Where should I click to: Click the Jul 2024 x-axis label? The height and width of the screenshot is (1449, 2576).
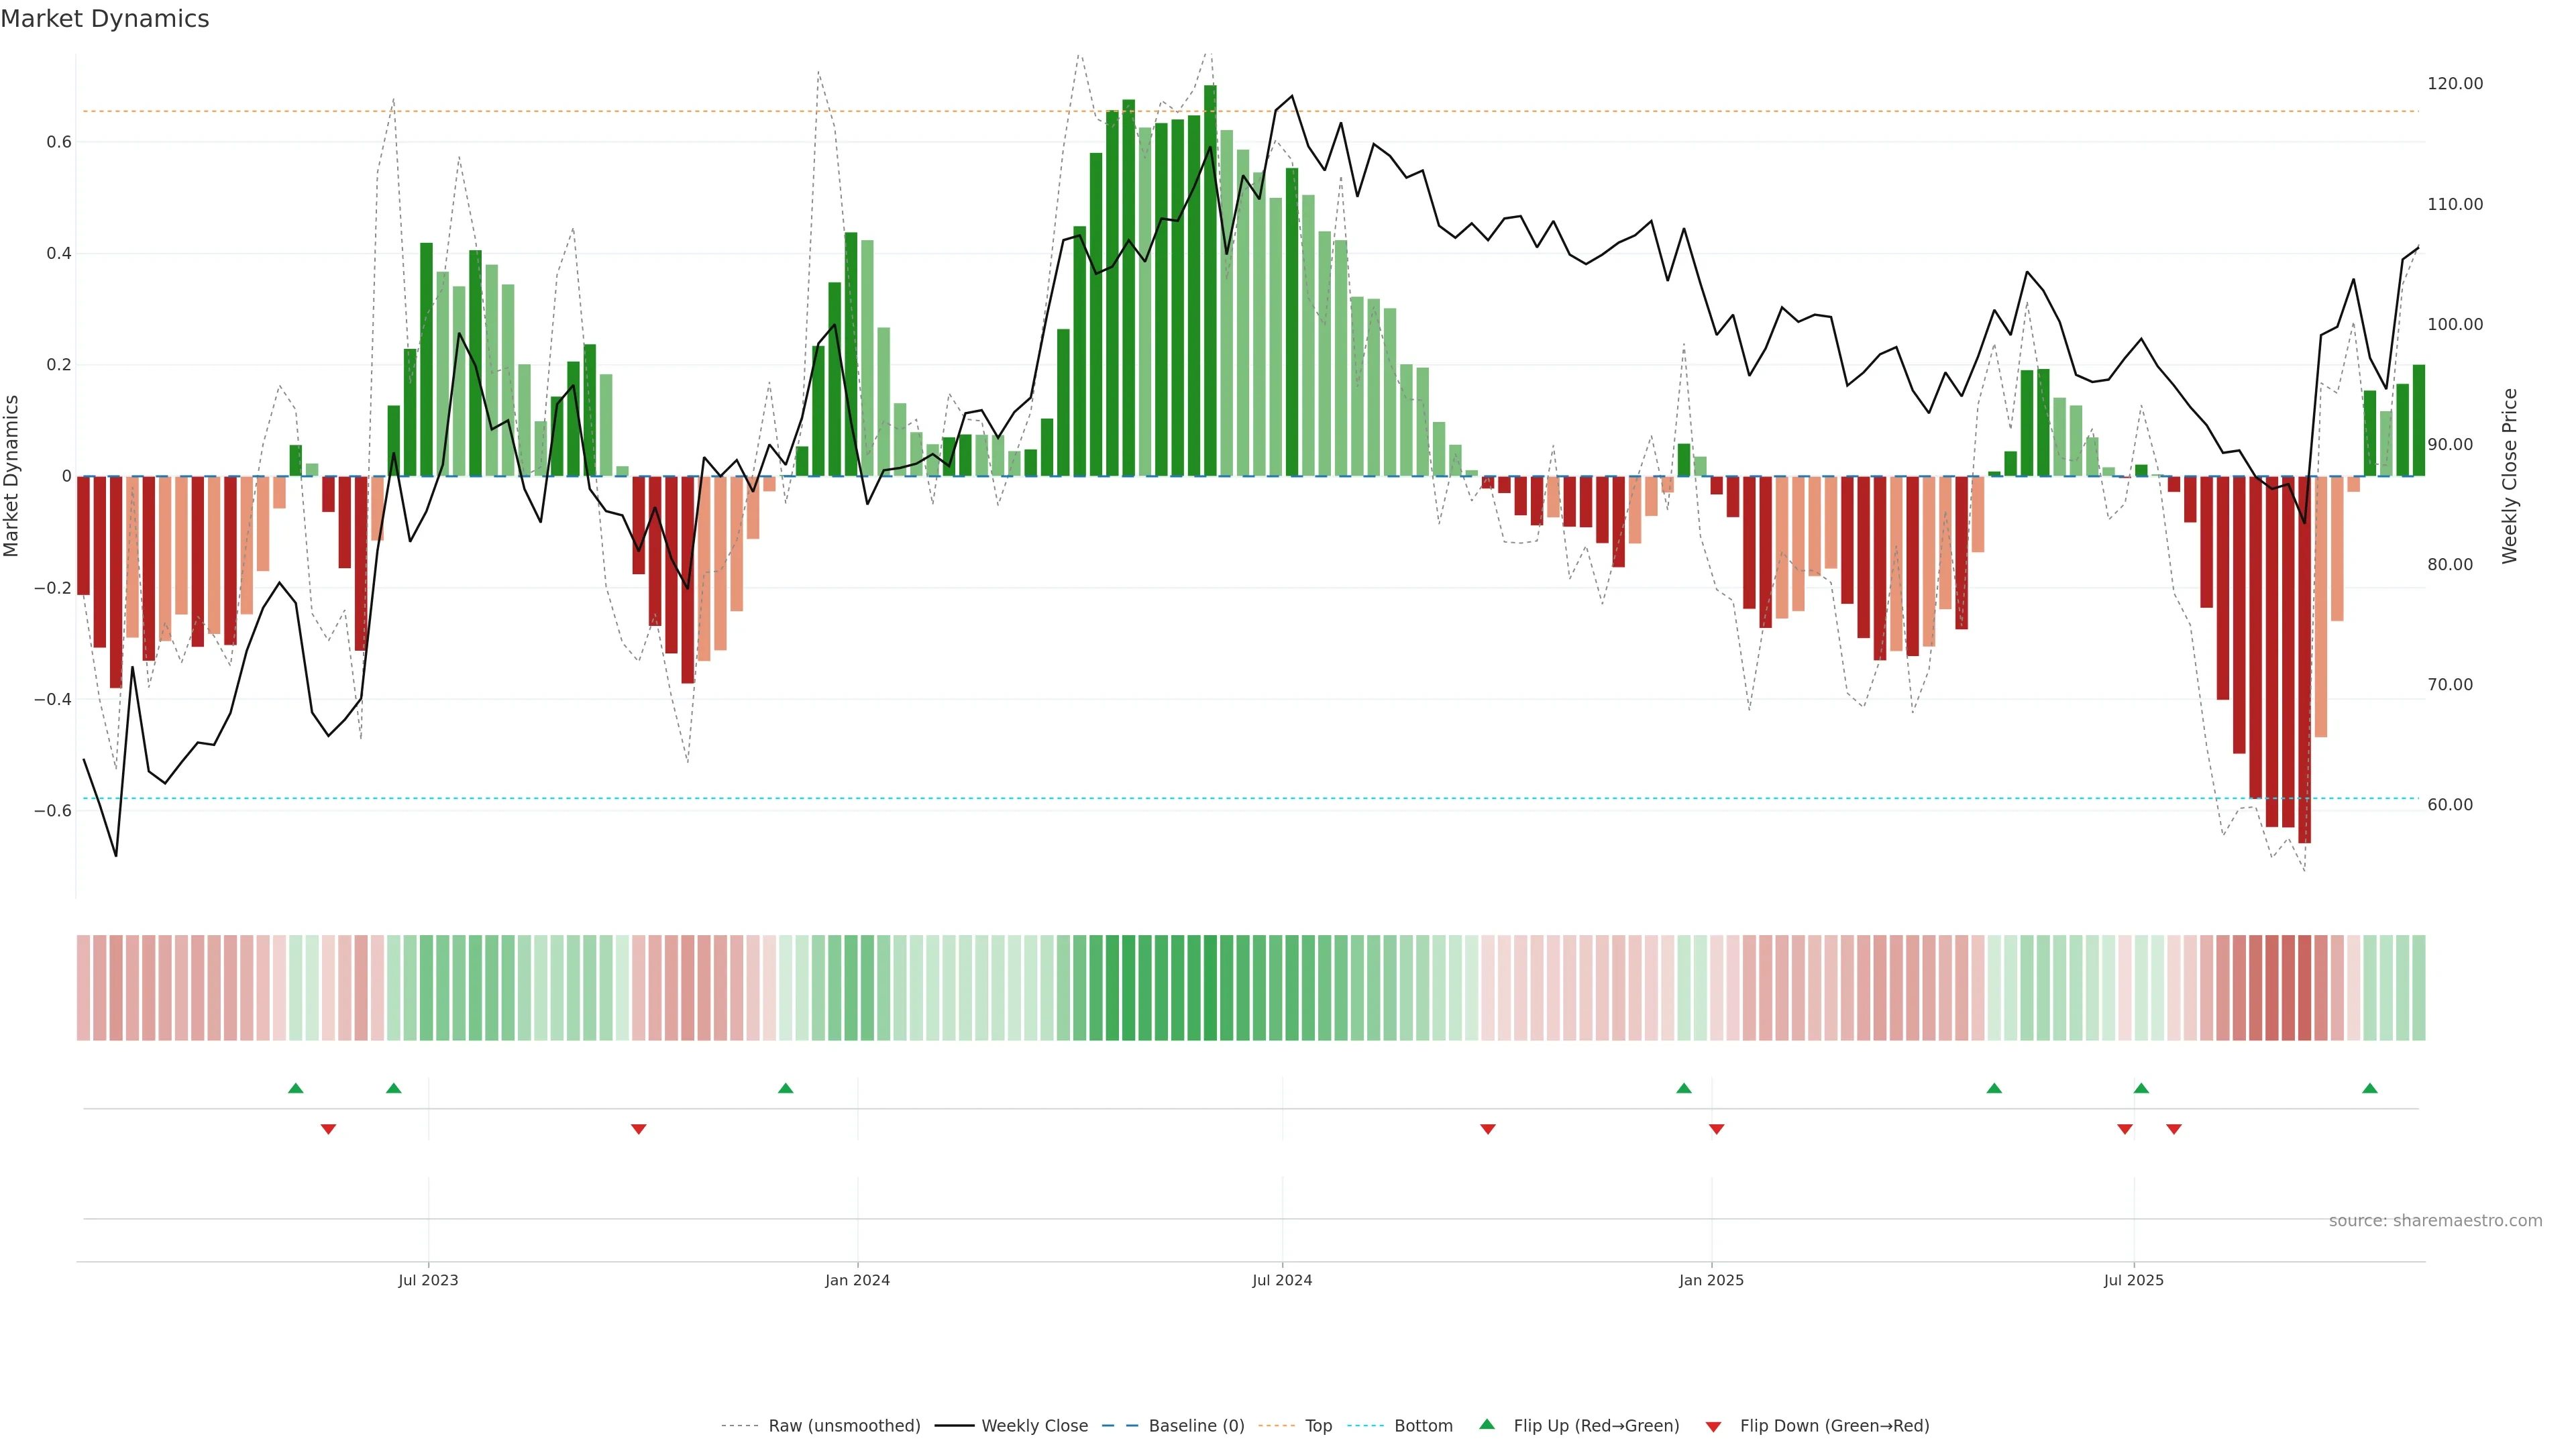(x=1281, y=1280)
